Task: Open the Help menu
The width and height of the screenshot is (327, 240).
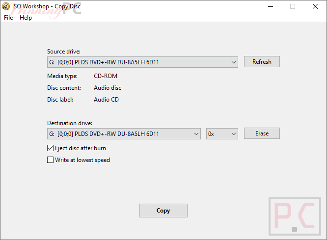Action: (26, 18)
